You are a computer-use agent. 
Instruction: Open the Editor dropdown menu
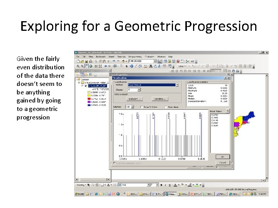tap(182, 66)
